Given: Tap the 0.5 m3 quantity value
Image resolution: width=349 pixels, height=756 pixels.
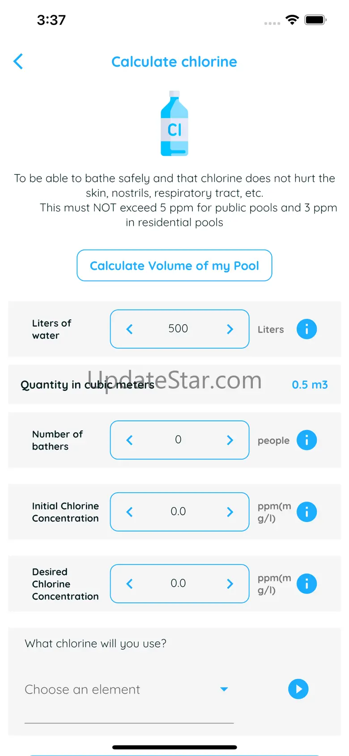Looking at the screenshot, I should coord(310,385).
